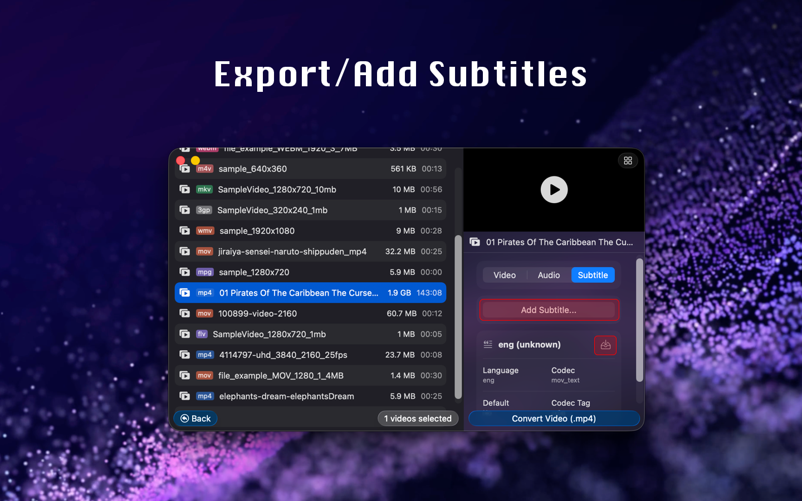The width and height of the screenshot is (802, 501).
Task: Click the 1 videos selected indicator
Action: [x=418, y=419]
